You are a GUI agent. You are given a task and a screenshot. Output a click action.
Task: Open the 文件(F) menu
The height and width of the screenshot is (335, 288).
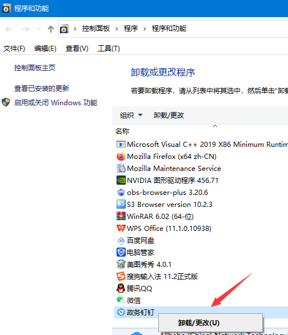pos(14,49)
